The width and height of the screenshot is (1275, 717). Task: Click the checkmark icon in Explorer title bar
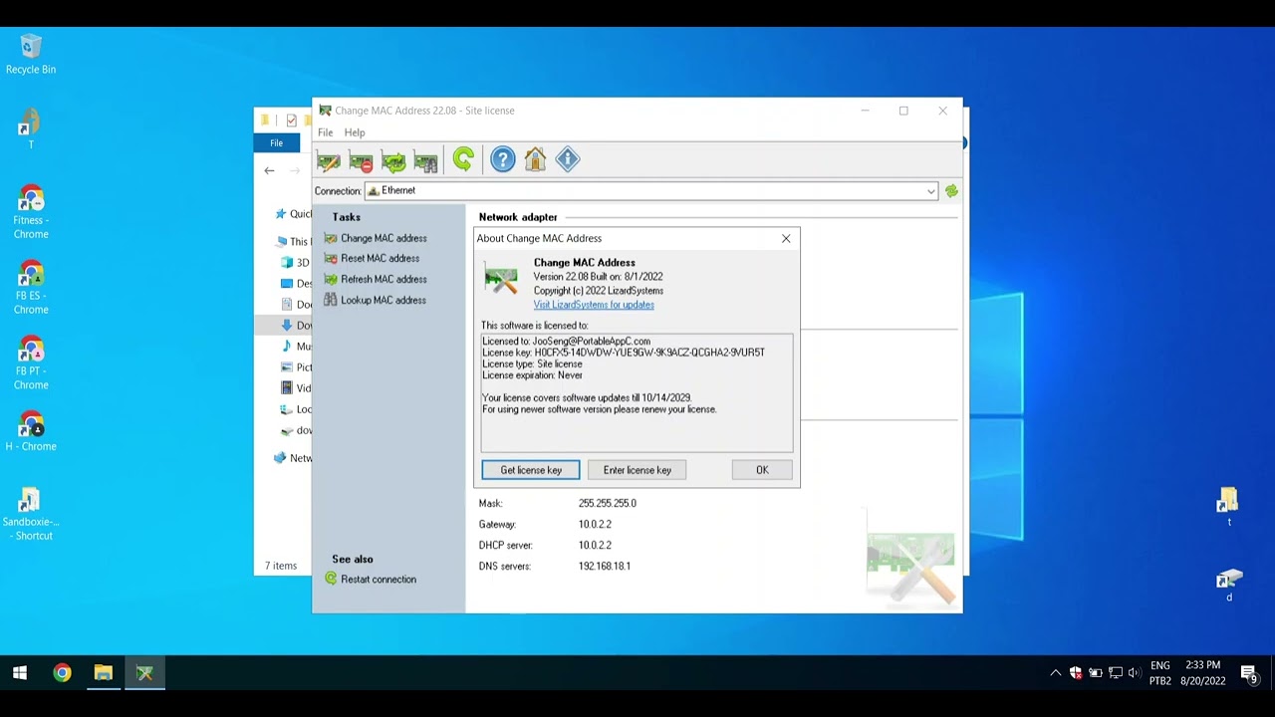pos(291,120)
